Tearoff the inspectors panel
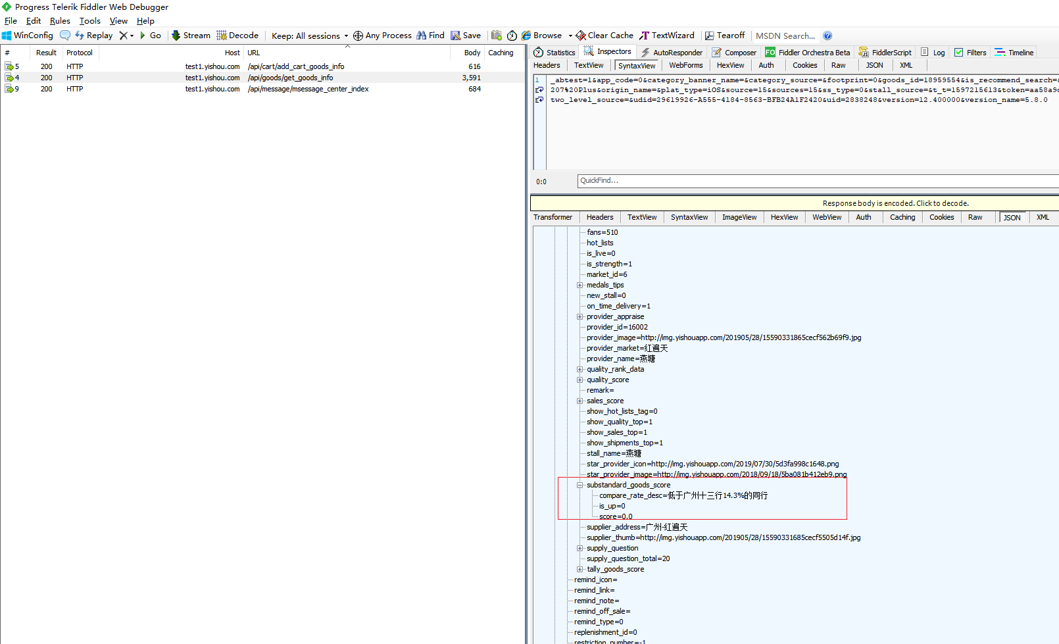This screenshot has width=1059, height=644. 725,36
